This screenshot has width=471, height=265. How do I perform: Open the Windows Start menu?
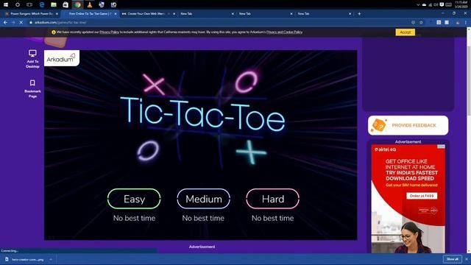click(6, 4)
